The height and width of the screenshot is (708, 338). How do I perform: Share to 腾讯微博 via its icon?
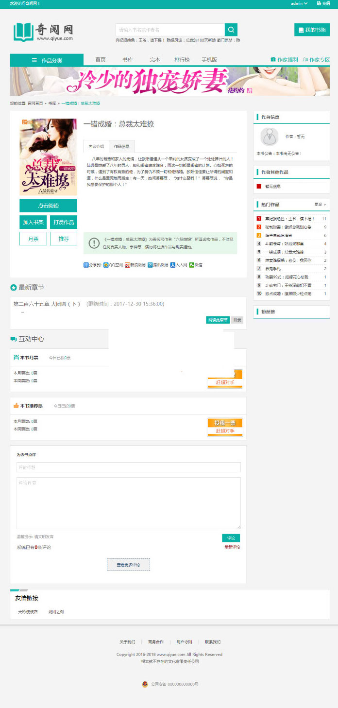(x=150, y=265)
